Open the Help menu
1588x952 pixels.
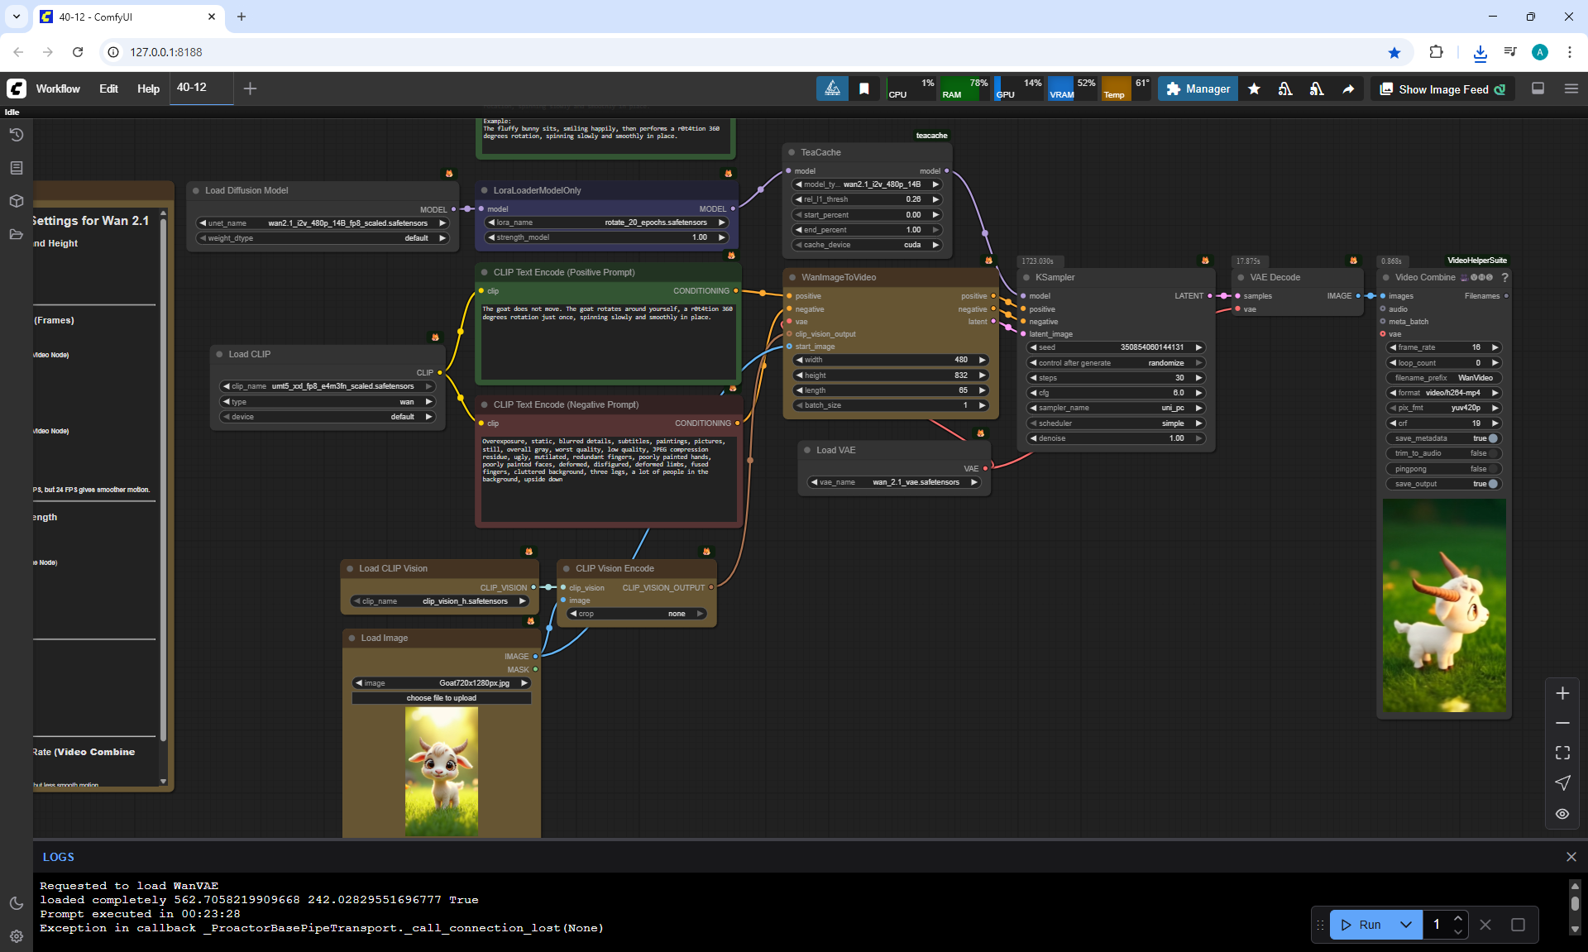pos(148,89)
